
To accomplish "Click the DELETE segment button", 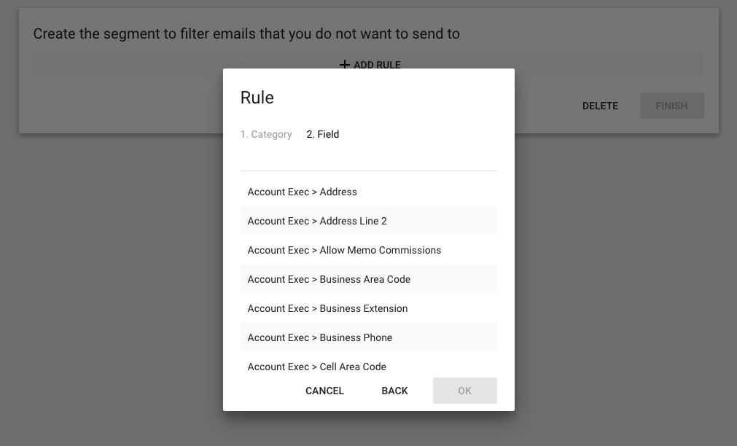I will [x=600, y=106].
